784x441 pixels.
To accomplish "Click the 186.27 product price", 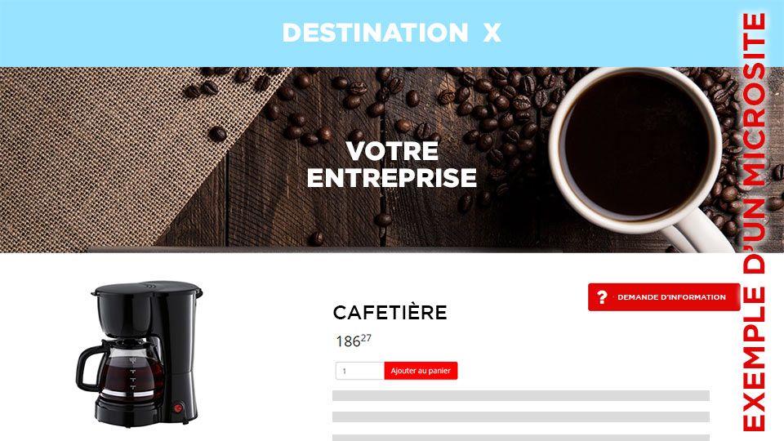I will point(354,341).
